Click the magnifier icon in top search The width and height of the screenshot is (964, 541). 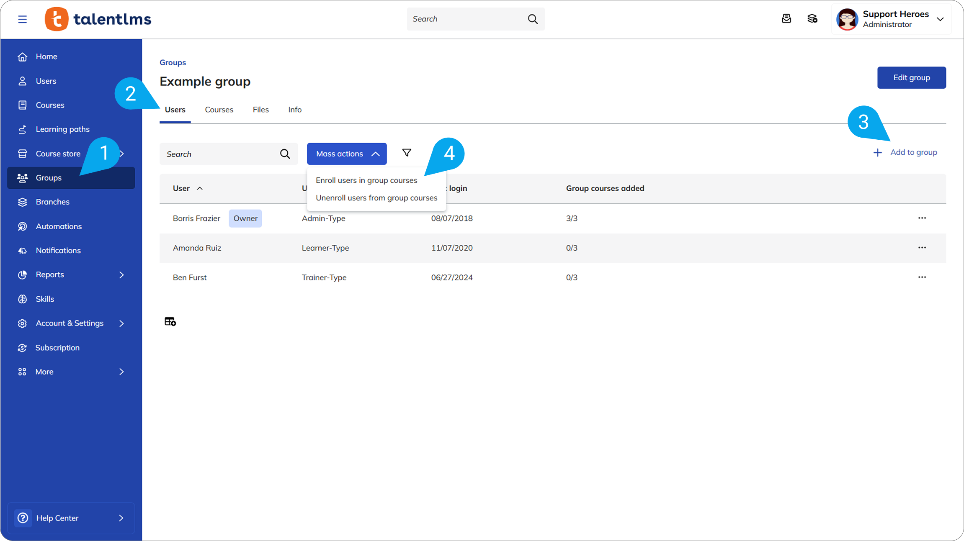(x=532, y=19)
